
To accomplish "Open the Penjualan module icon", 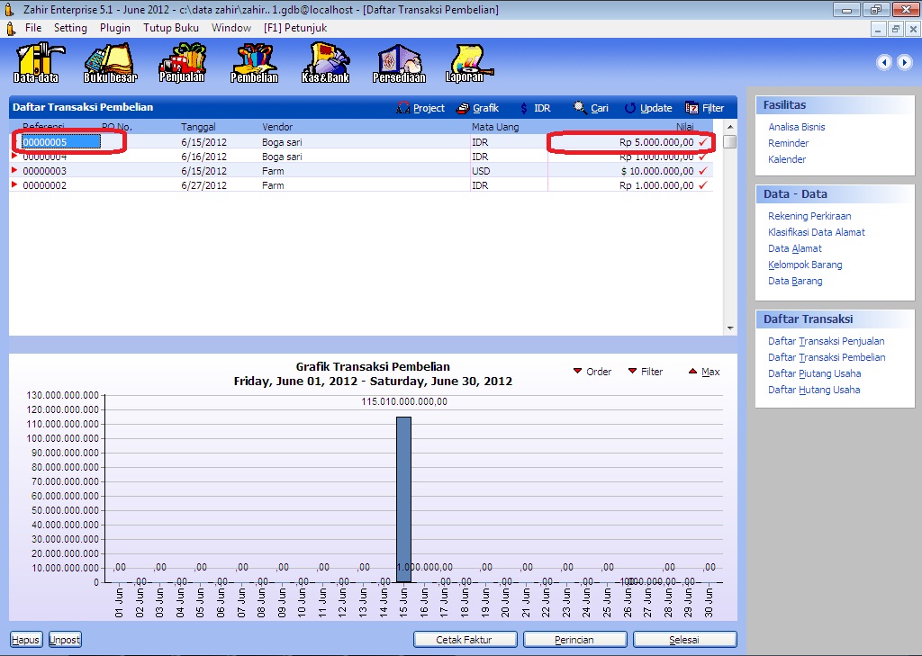I will pyautogui.click(x=182, y=62).
